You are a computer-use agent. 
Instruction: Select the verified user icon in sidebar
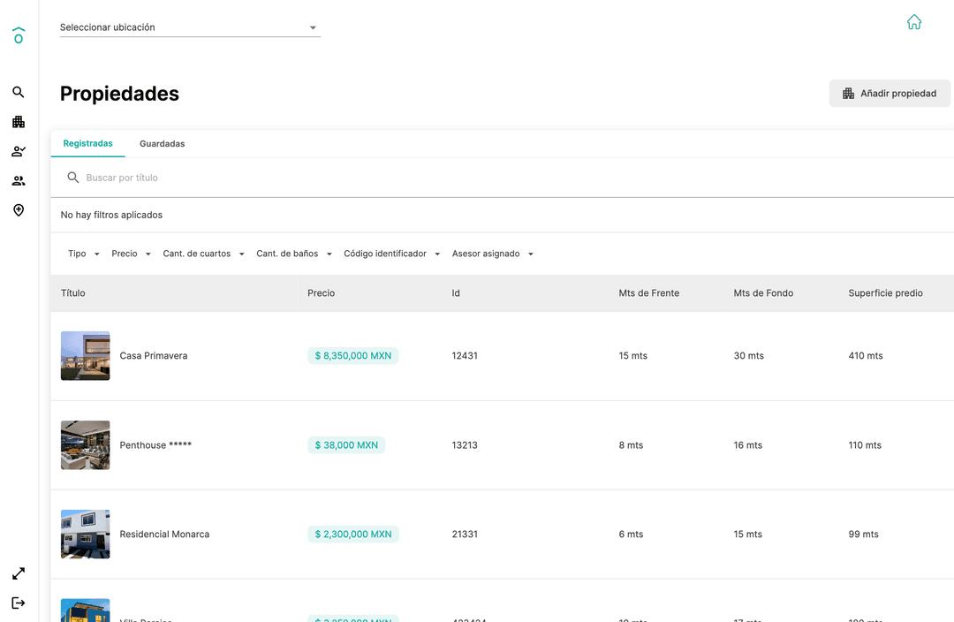19,152
